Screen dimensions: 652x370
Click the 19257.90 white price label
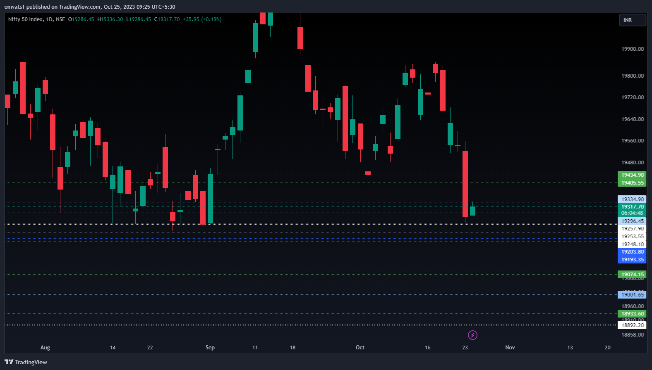[632, 229]
